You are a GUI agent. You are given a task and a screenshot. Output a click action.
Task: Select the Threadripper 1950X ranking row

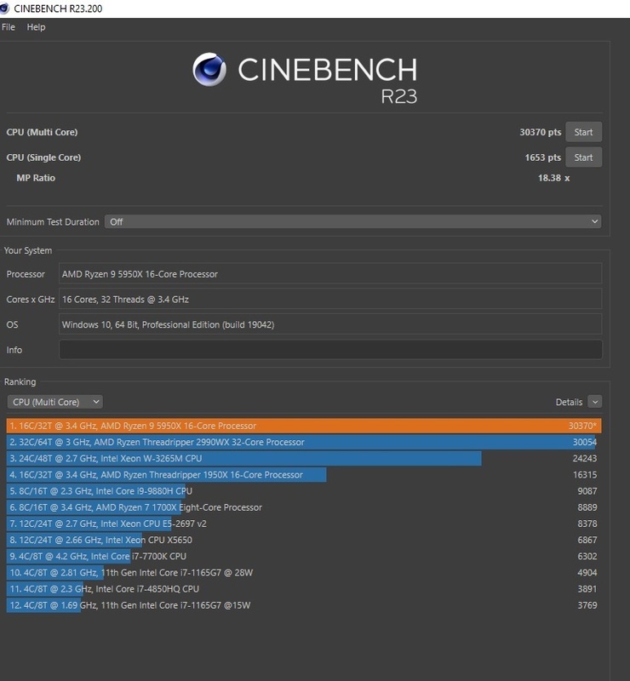coord(303,475)
